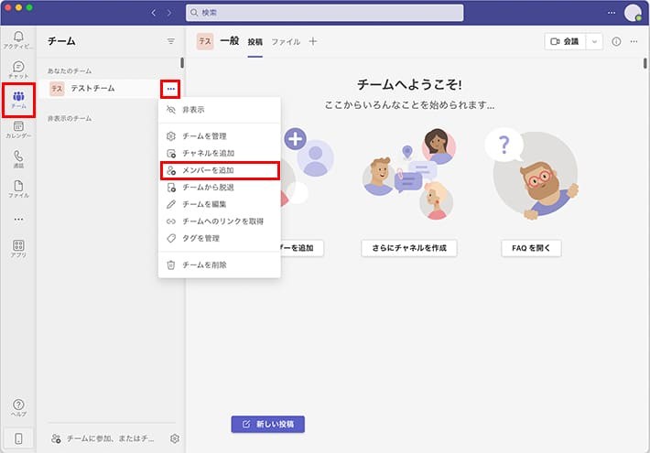Click the 一般 channel title

230,41
